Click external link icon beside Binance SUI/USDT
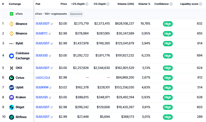Image resolution: width=206 pixels, height=122 pixels. (52, 24)
